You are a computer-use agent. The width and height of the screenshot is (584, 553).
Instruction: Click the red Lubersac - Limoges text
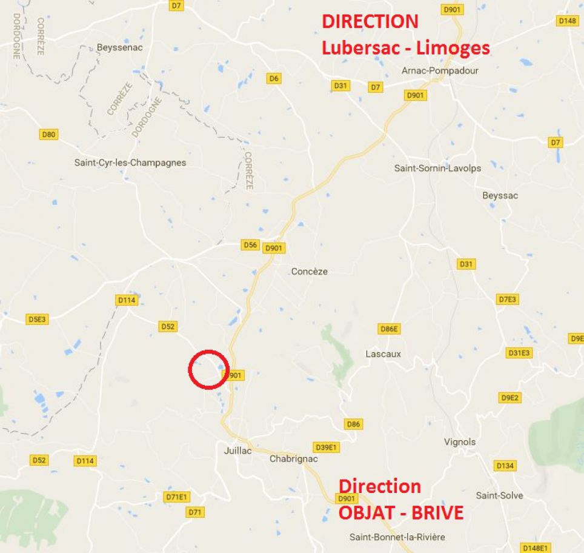point(406,48)
